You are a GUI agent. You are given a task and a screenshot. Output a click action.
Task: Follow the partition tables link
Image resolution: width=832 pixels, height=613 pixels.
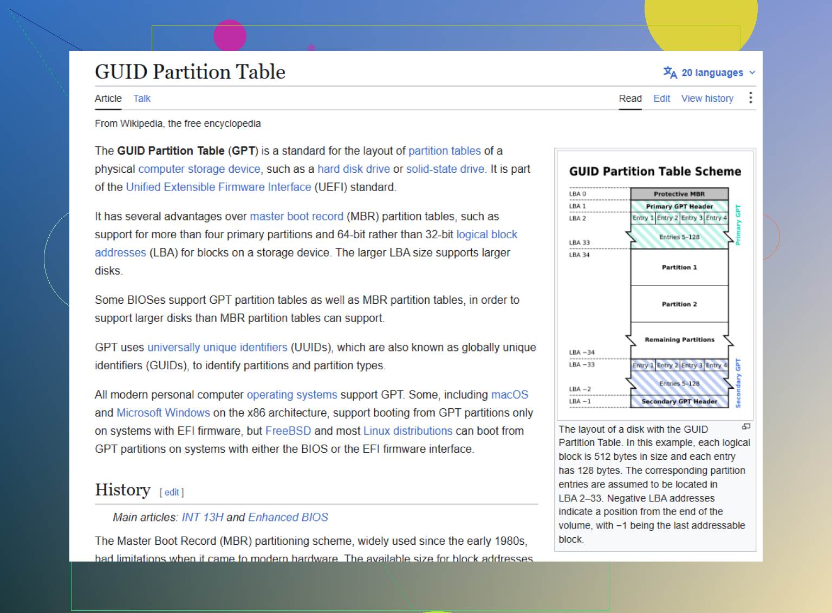click(x=444, y=151)
